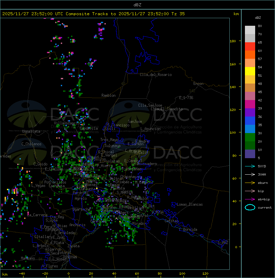Click the 'Divisadero' map label
275x278 pixels.
147,164
